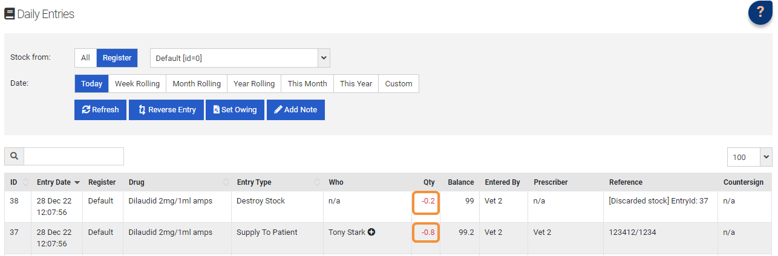Click the blue help question mark icon

coord(759,13)
